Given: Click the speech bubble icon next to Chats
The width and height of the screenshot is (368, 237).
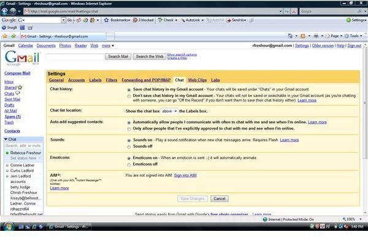Looking at the screenshot, I should tap(18, 93).
